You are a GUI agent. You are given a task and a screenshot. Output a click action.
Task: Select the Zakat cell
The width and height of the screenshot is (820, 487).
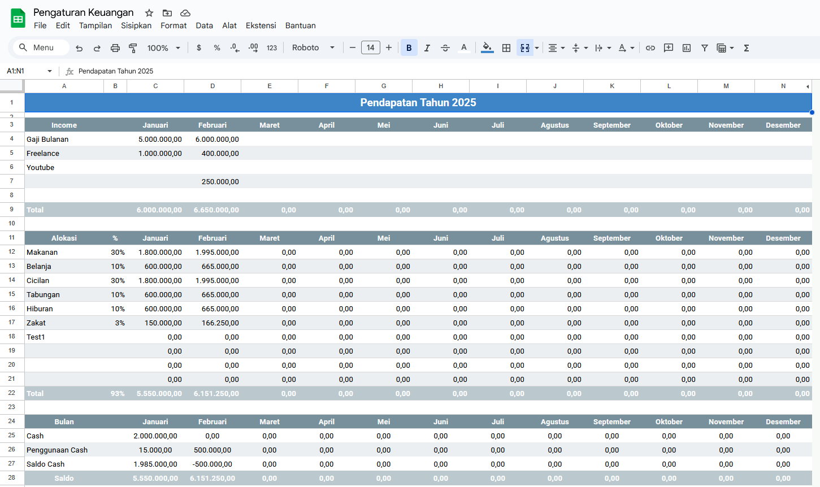[64, 323]
